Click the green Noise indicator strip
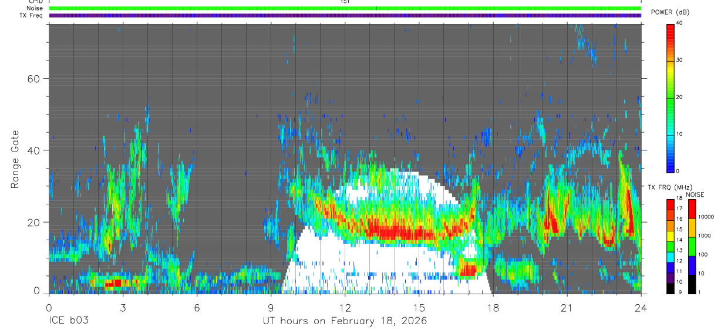This screenshot has width=721, height=333. tap(345, 8)
